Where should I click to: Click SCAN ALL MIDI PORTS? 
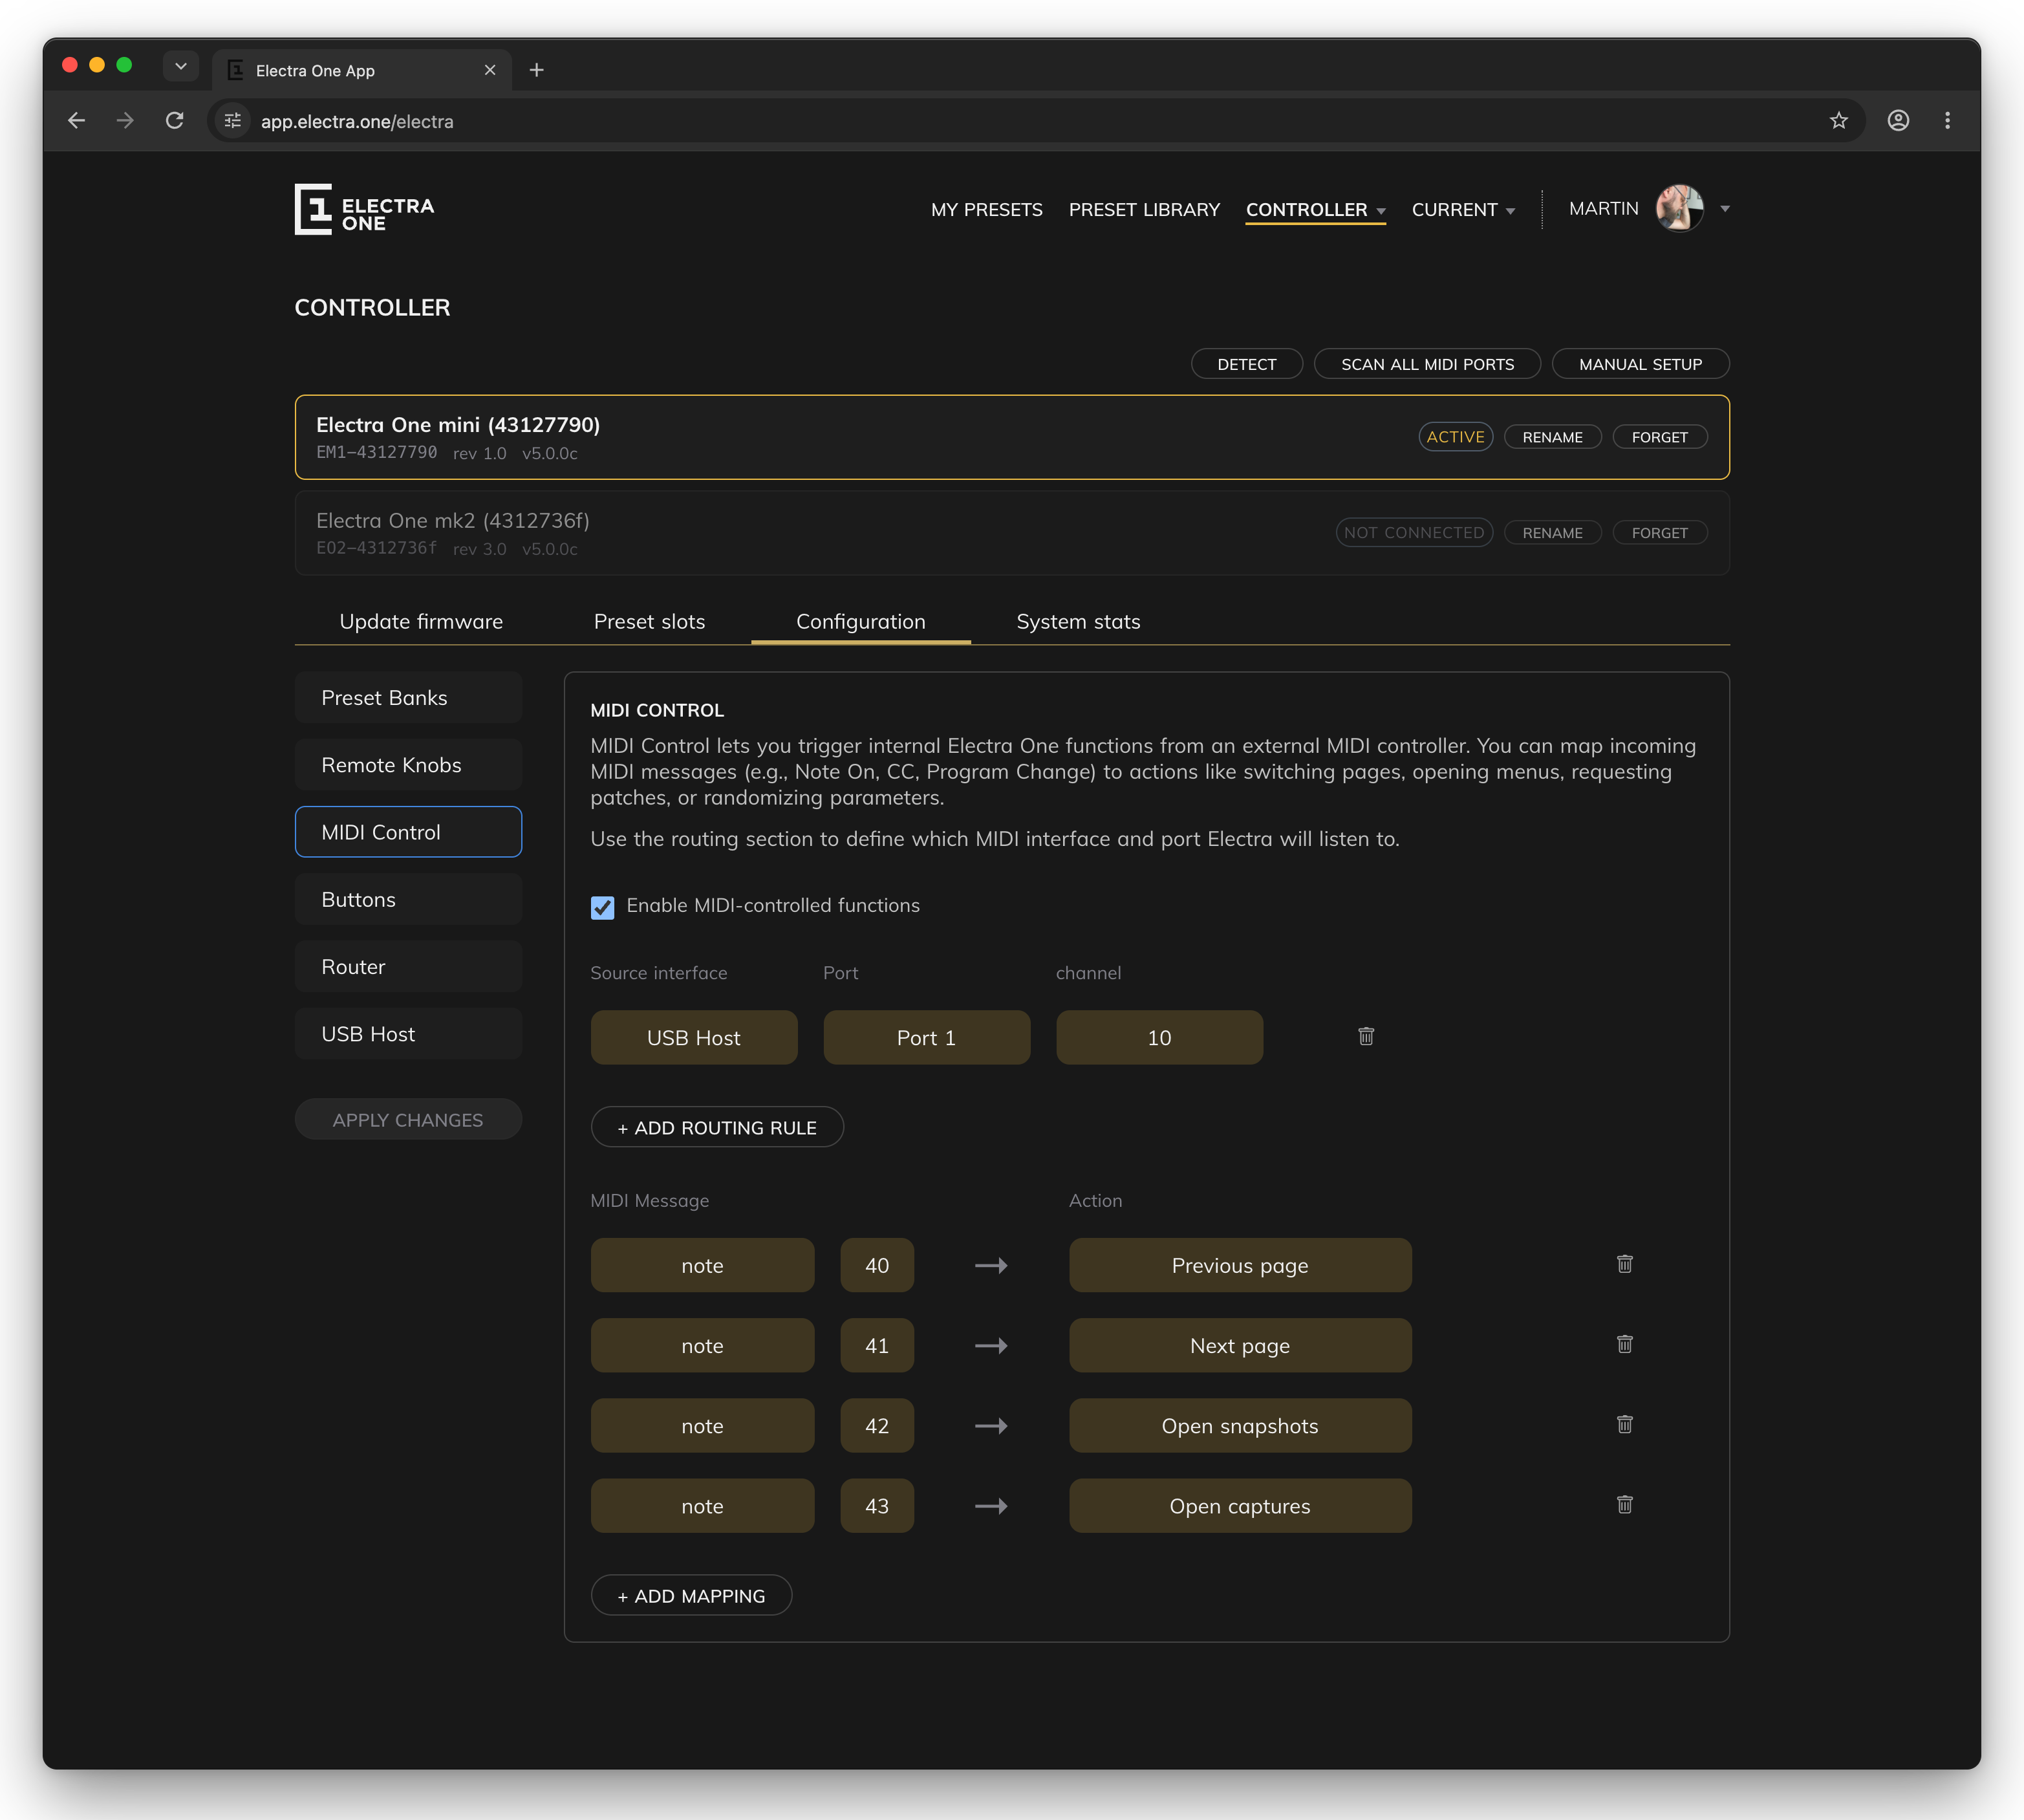[x=1427, y=364]
